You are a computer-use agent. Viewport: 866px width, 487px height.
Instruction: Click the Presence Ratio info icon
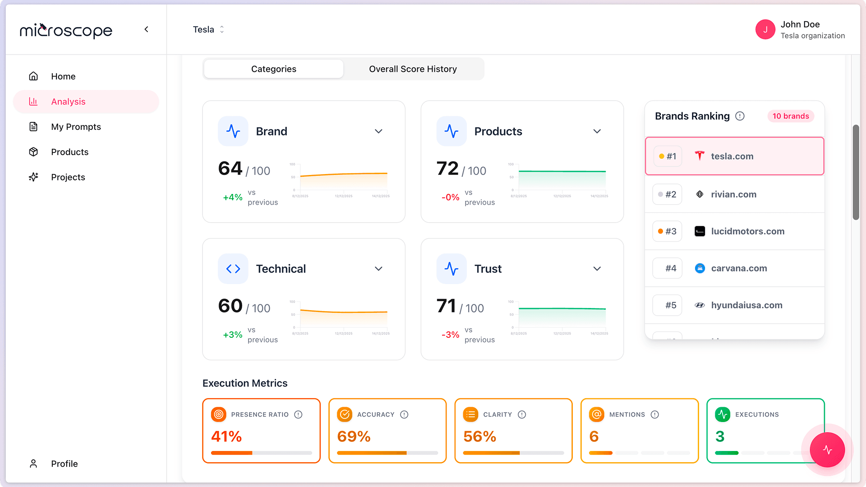[x=299, y=414]
